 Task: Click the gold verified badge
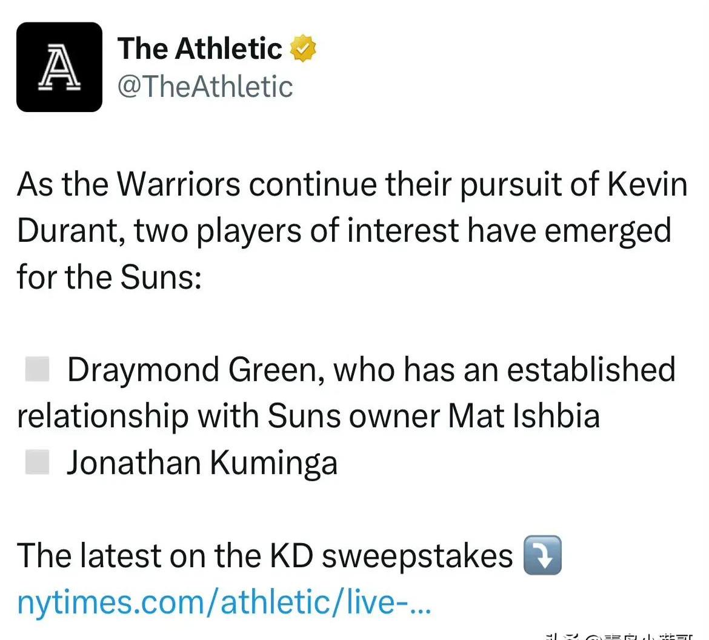point(302,48)
